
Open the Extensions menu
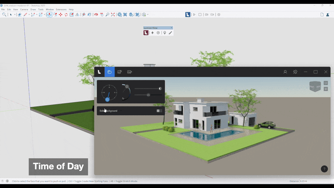point(61,9)
